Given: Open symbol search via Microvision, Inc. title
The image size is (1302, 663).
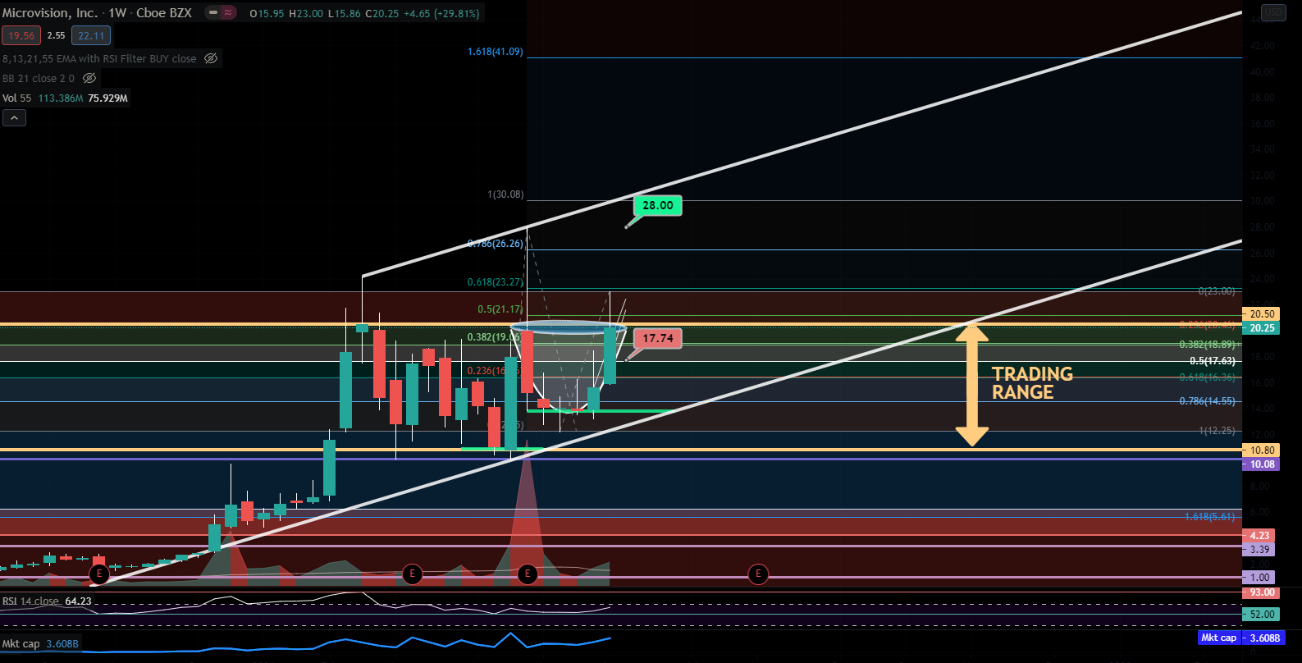Looking at the screenshot, I should pos(49,13).
